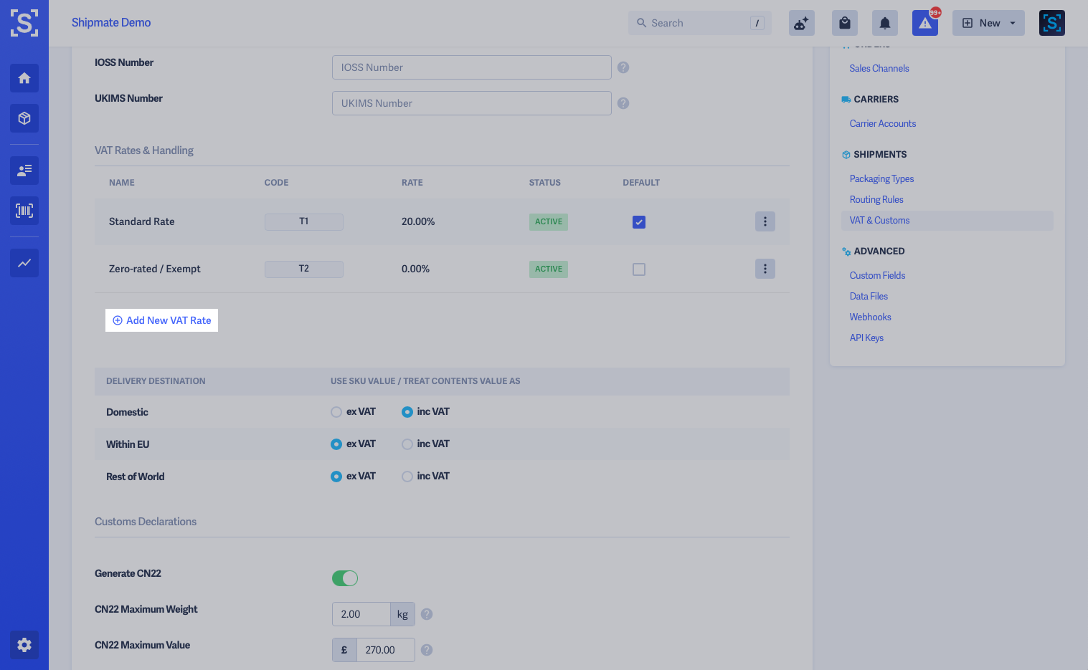Screen dimensions: 1088x670
Task: Click Add New VAT Rate
Action: coord(161,320)
